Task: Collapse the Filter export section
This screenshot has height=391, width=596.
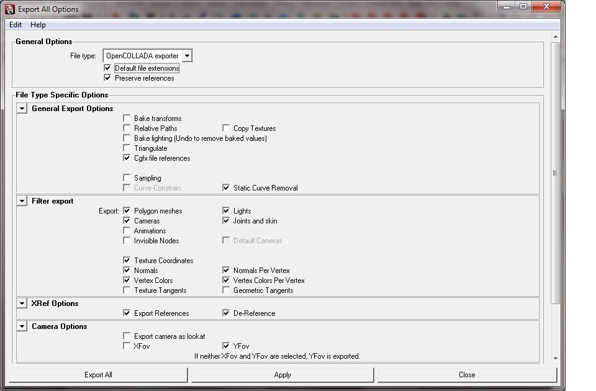Action: (22, 201)
